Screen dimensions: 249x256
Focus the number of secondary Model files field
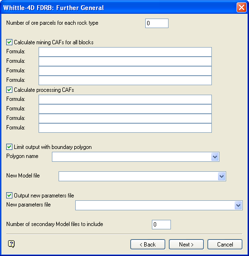tap(161, 225)
